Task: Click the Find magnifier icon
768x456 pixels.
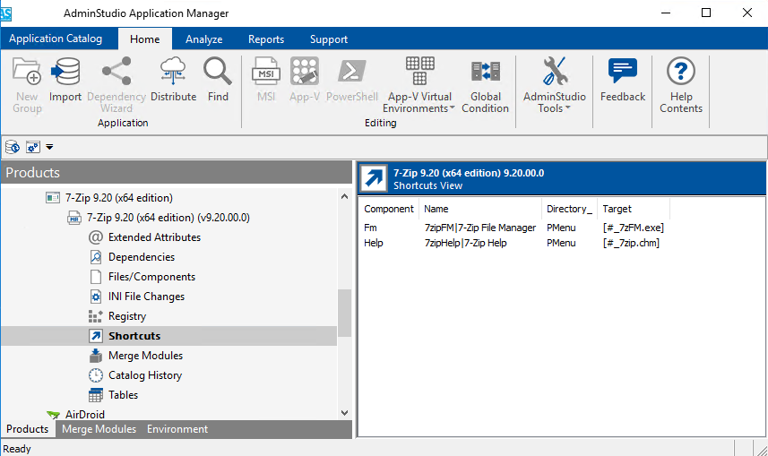Action: tap(218, 72)
